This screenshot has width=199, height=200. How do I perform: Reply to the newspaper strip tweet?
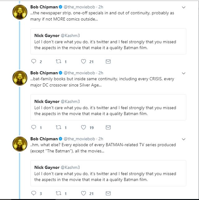point(34,61)
